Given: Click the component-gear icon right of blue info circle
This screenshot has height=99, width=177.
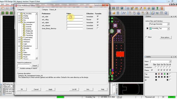Looking at the screenshot, I should click(x=132, y=8).
